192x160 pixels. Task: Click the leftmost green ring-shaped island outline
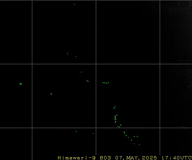click(x=21, y=84)
